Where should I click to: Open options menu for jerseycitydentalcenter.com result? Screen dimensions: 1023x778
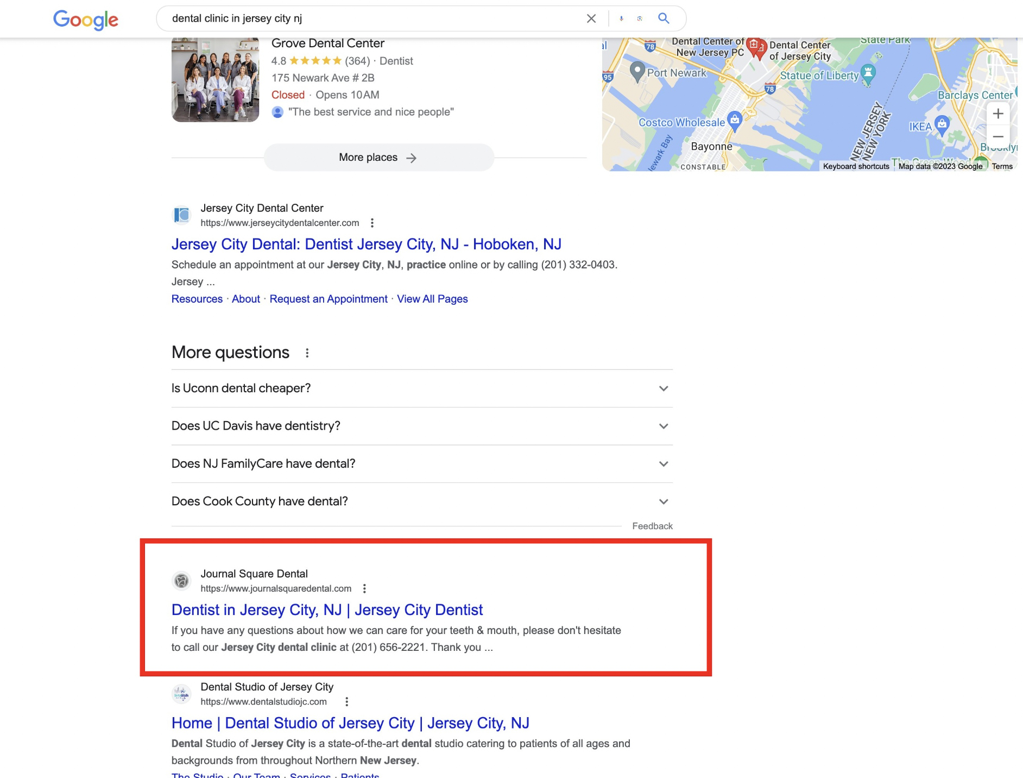(372, 223)
